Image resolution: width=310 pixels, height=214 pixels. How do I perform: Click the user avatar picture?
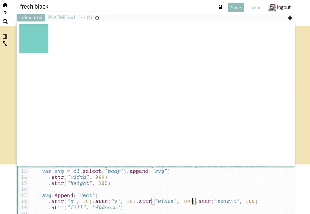tap(272, 7)
